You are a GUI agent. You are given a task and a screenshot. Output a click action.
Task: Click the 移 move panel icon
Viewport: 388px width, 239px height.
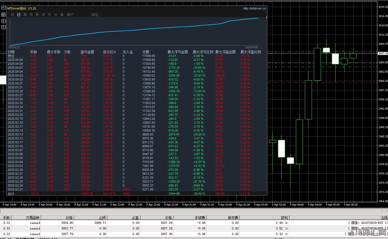coord(3,14)
